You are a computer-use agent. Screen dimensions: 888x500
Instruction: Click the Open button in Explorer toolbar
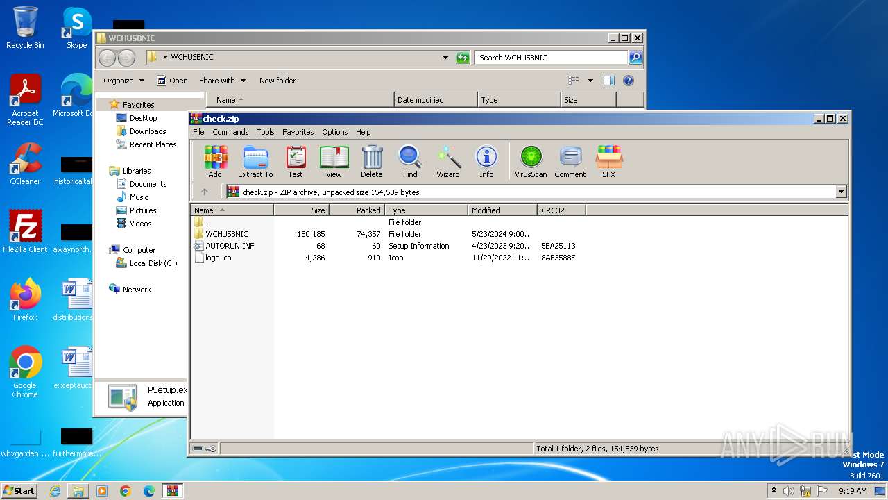click(x=172, y=81)
